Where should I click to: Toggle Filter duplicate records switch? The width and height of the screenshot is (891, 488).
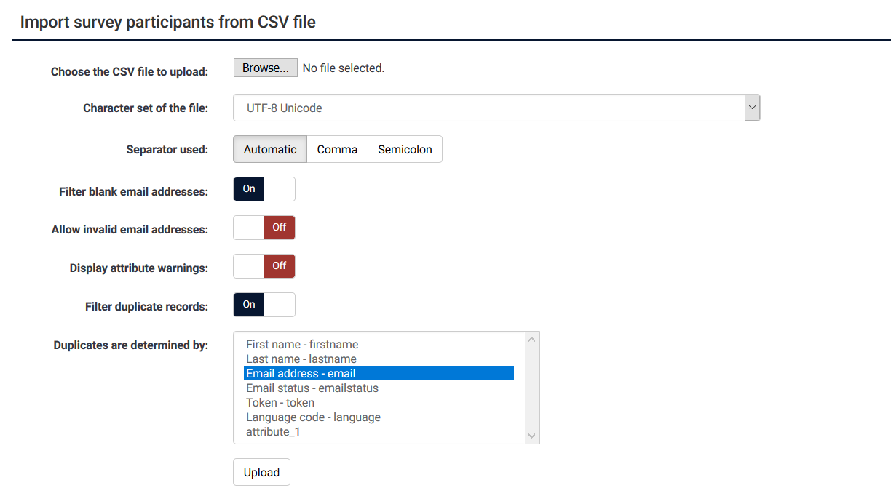click(x=264, y=305)
